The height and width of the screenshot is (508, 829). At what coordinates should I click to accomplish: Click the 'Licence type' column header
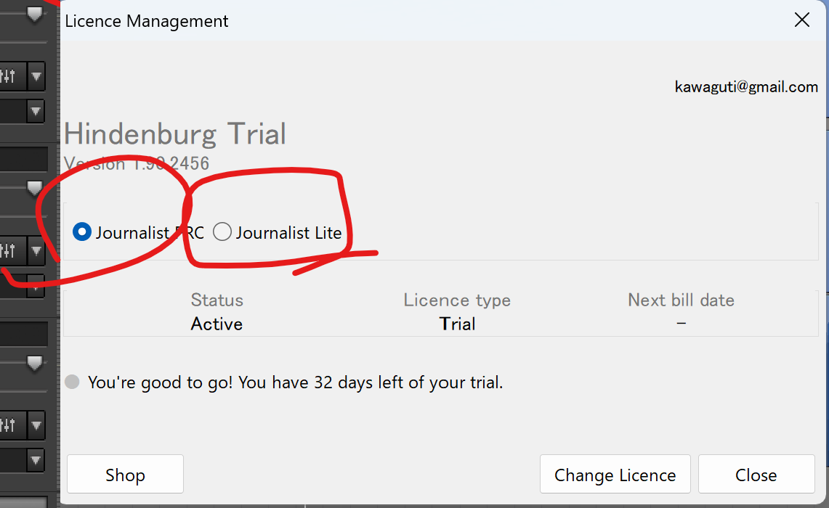click(x=457, y=300)
